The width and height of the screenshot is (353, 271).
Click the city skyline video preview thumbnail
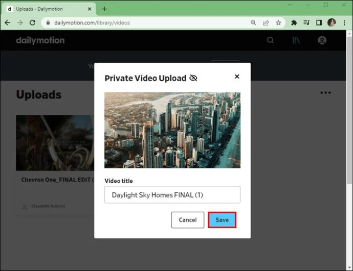(x=172, y=130)
